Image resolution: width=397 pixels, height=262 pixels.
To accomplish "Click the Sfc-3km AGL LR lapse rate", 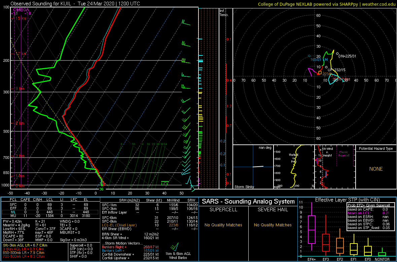I will tap(25, 245).
